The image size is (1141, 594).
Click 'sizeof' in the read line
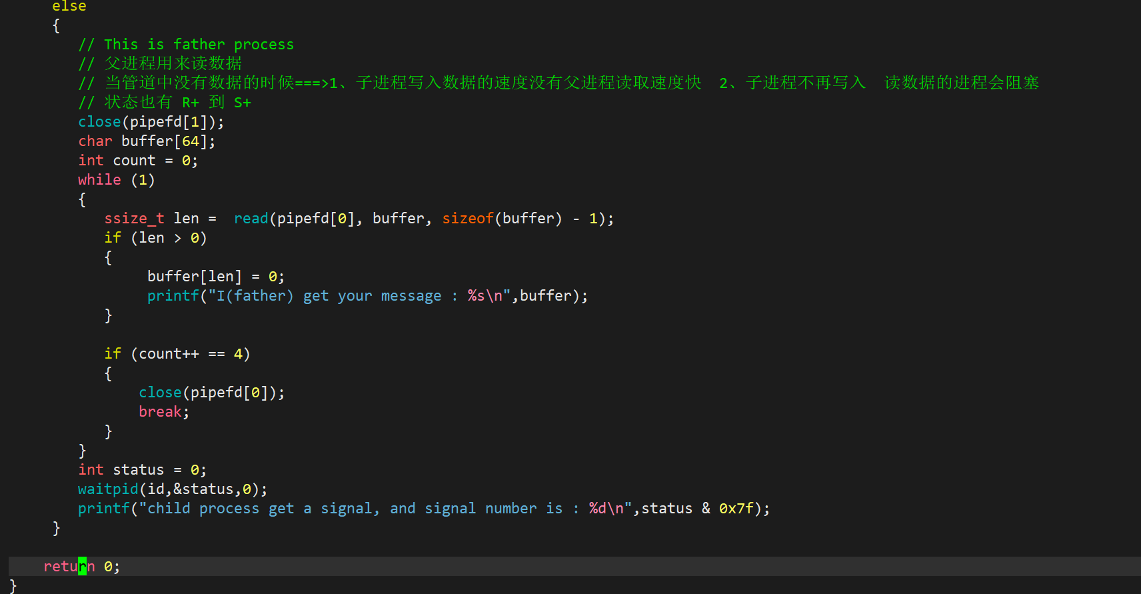(x=468, y=219)
